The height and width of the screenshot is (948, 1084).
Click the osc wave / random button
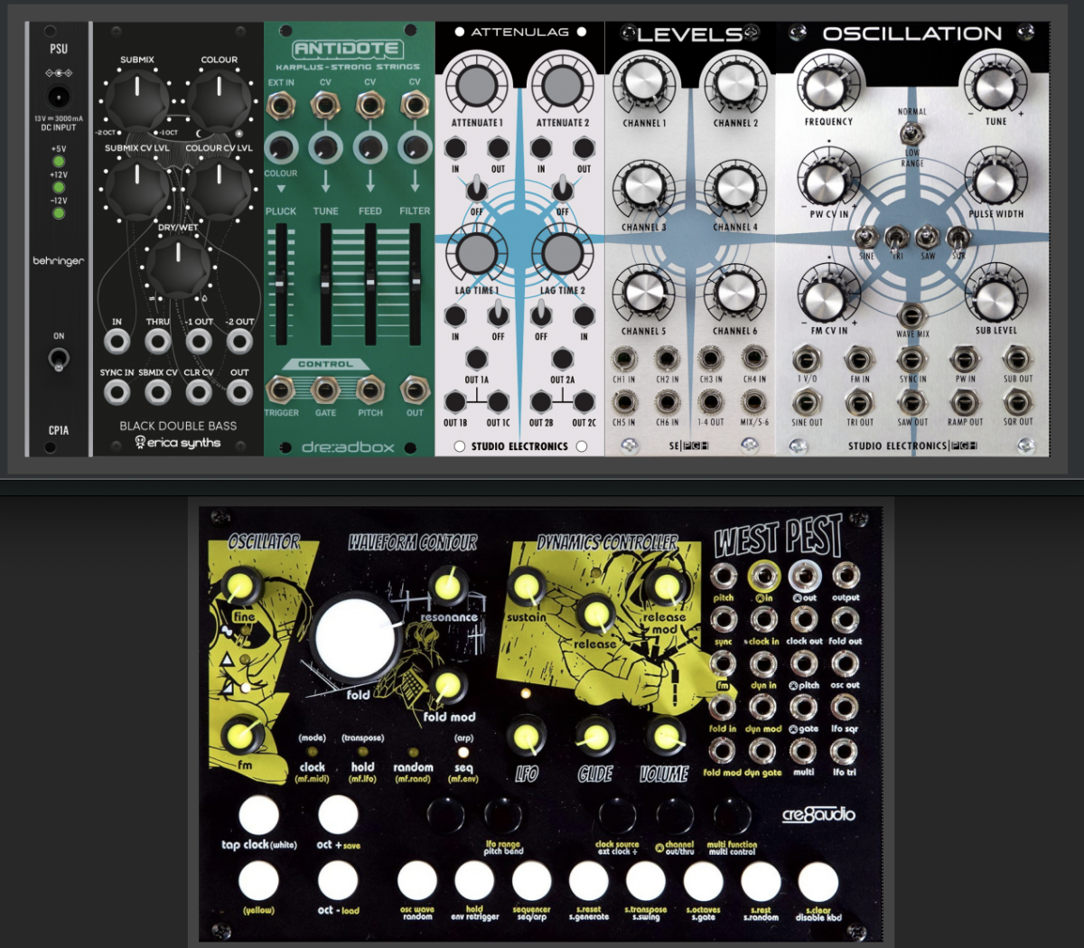[417, 882]
